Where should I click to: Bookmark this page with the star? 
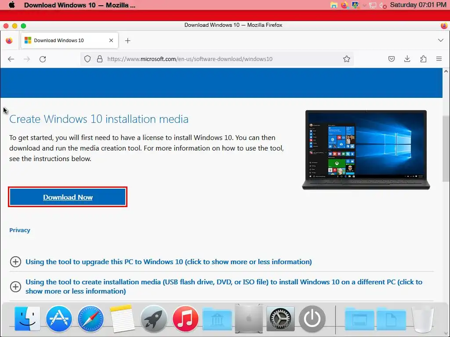pyautogui.click(x=347, y=59)
